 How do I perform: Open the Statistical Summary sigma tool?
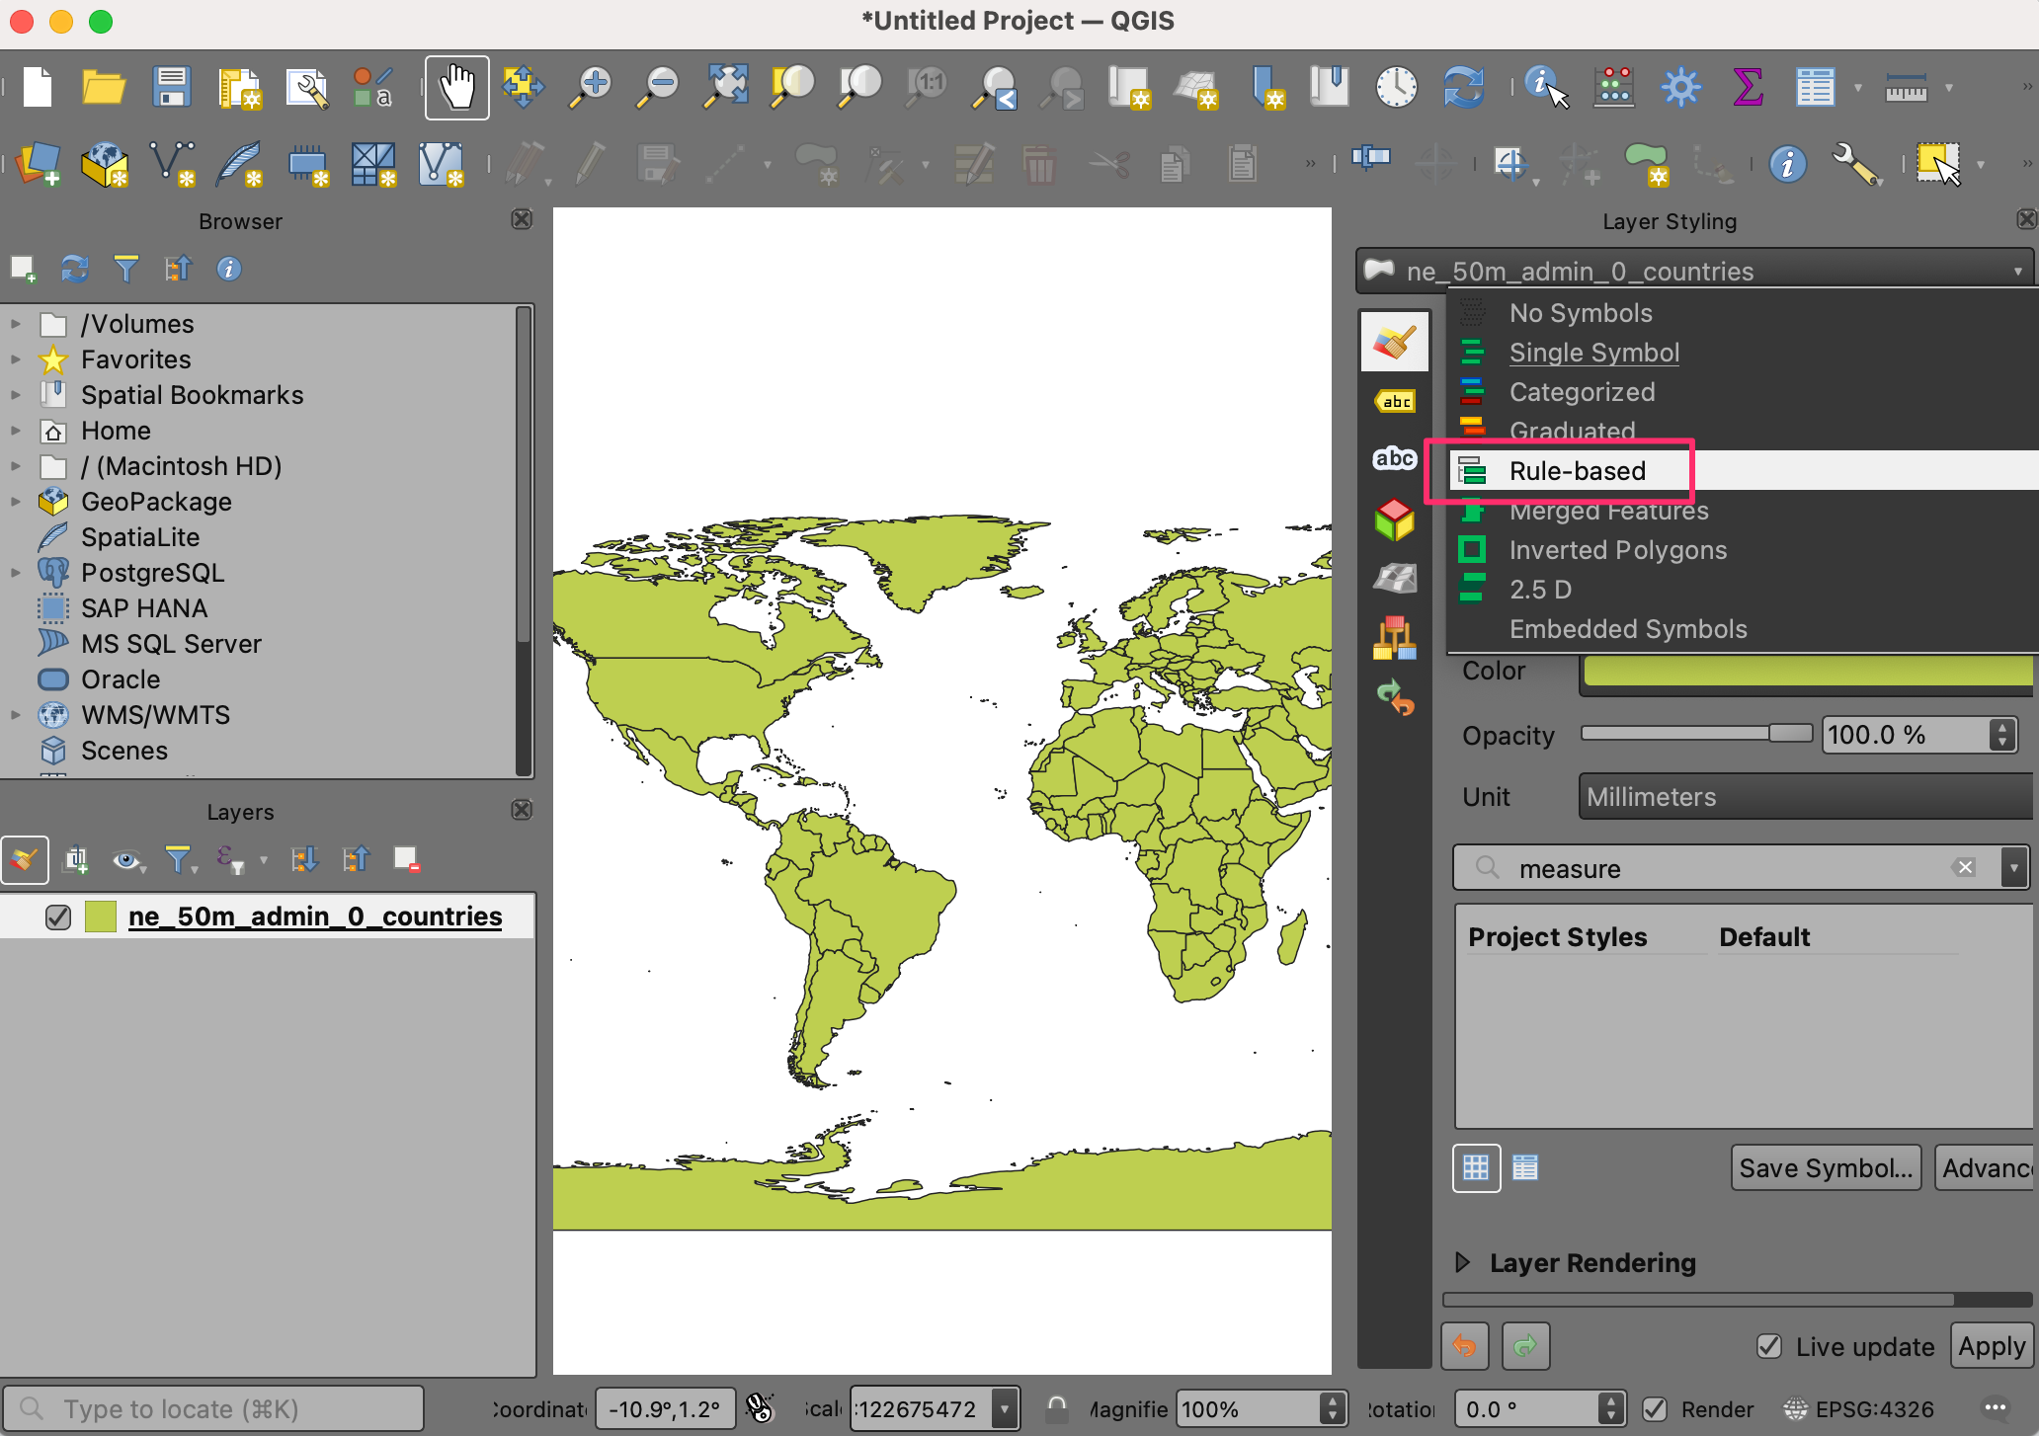click(1748, 88)
